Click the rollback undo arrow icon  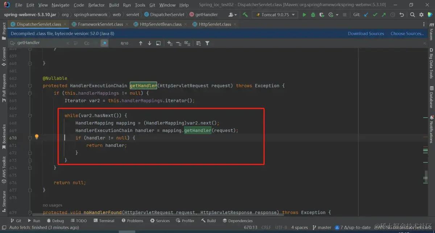tap(401, 14)
